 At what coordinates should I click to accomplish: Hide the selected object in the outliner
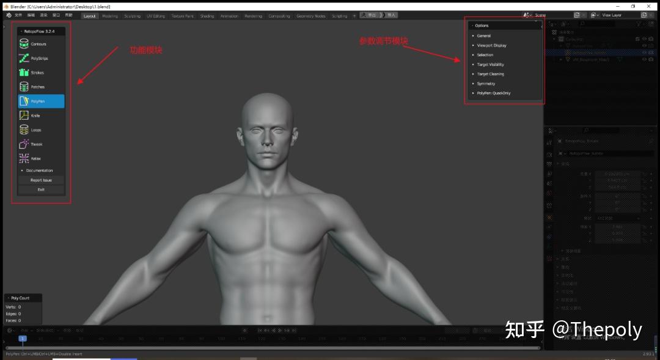pos(645,52)
